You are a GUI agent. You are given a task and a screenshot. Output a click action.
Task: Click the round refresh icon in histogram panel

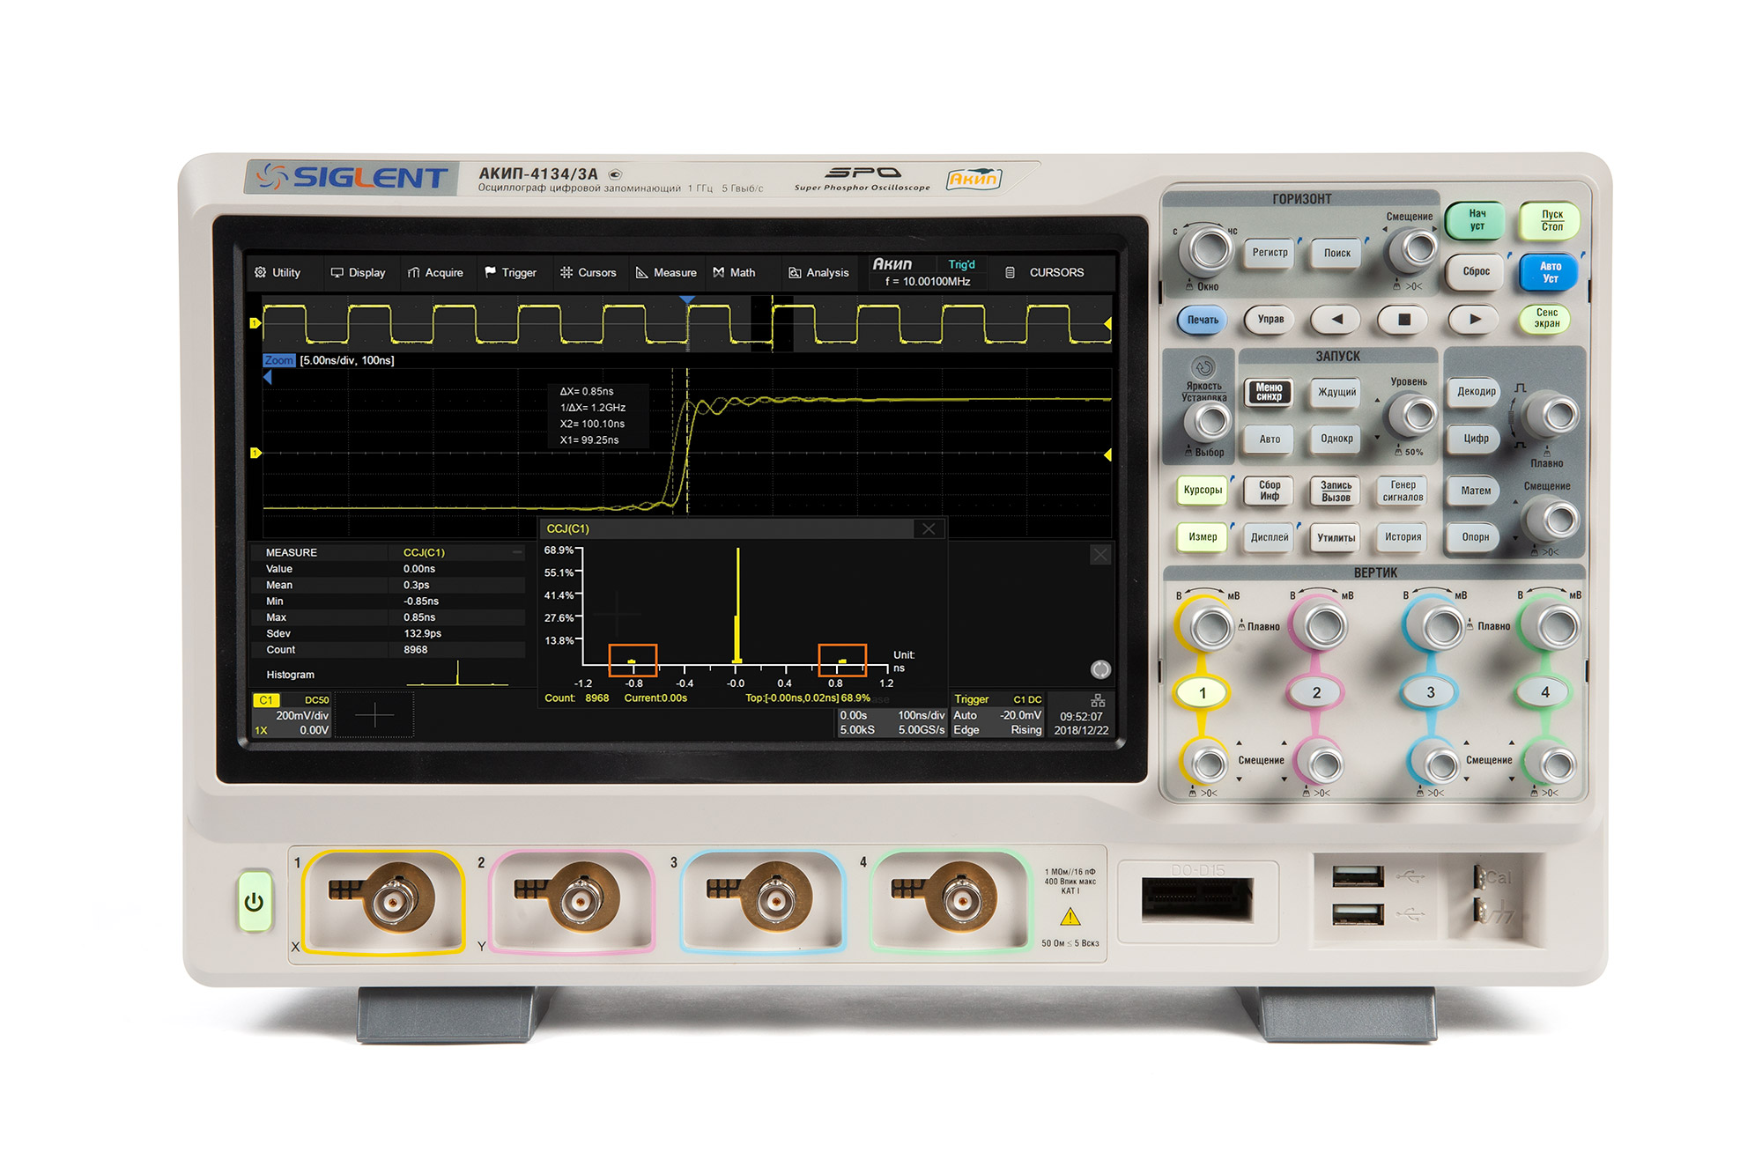[1100, 669]
